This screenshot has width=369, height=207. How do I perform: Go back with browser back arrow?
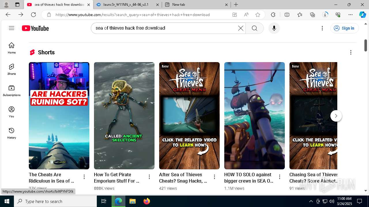tap(8, 15)
